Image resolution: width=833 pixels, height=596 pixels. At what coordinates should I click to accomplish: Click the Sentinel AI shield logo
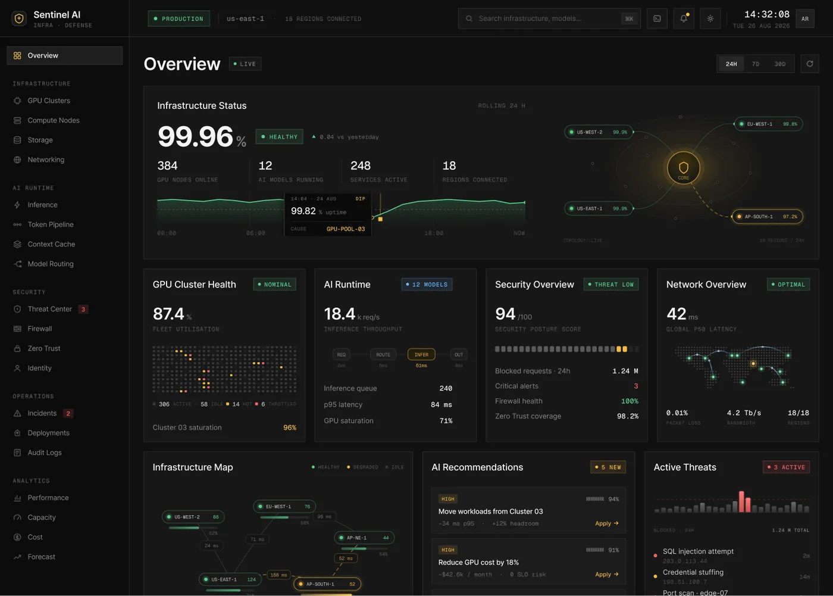(x=19, y=19)
